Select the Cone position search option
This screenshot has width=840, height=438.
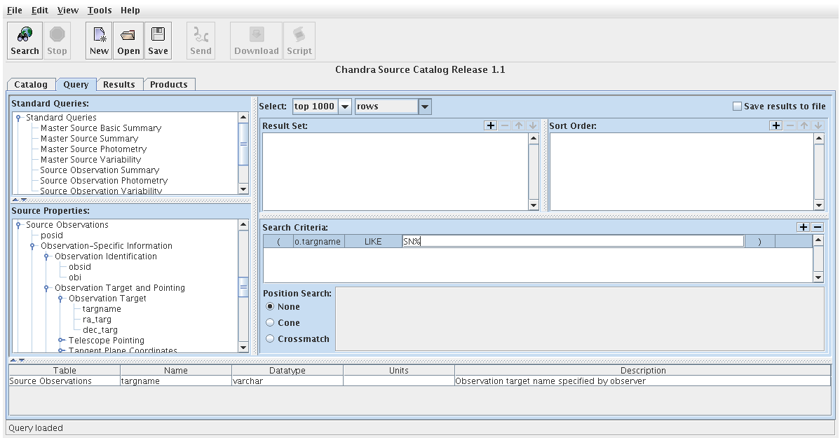pos(270,323)
